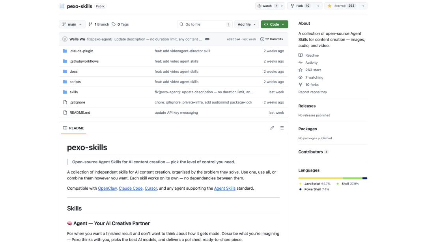Open the OpenClaw link in README
This screenshot has height=242, width=426.
[107, 188]
